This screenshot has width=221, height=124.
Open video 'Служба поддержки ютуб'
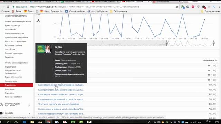coord(61,114)
